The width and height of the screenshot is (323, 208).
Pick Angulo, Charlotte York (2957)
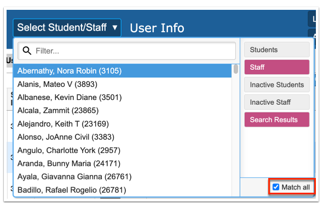point(123,150)
